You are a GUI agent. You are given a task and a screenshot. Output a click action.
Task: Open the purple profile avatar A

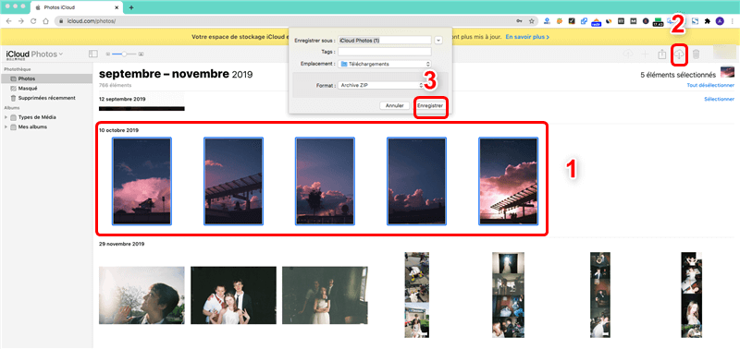[x=720, y=21]
